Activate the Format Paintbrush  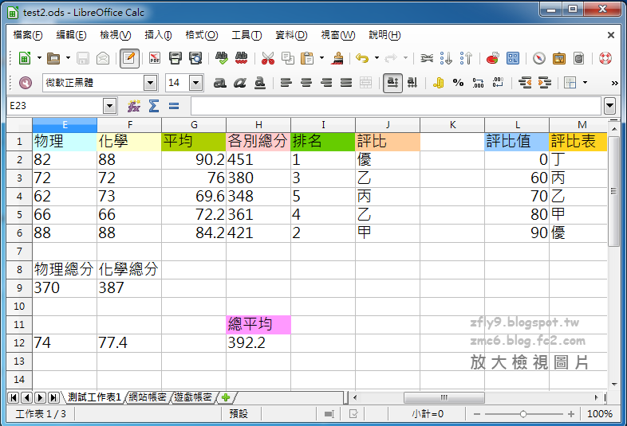(337, 58)
